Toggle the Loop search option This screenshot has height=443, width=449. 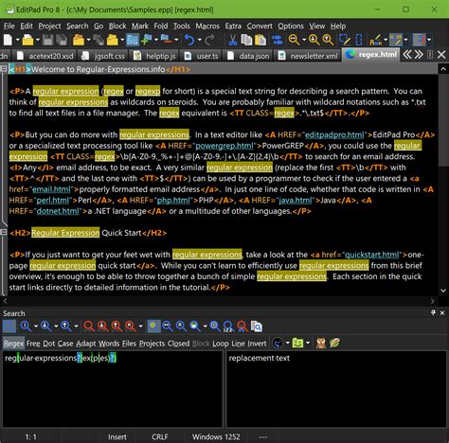tap(220, 344)
